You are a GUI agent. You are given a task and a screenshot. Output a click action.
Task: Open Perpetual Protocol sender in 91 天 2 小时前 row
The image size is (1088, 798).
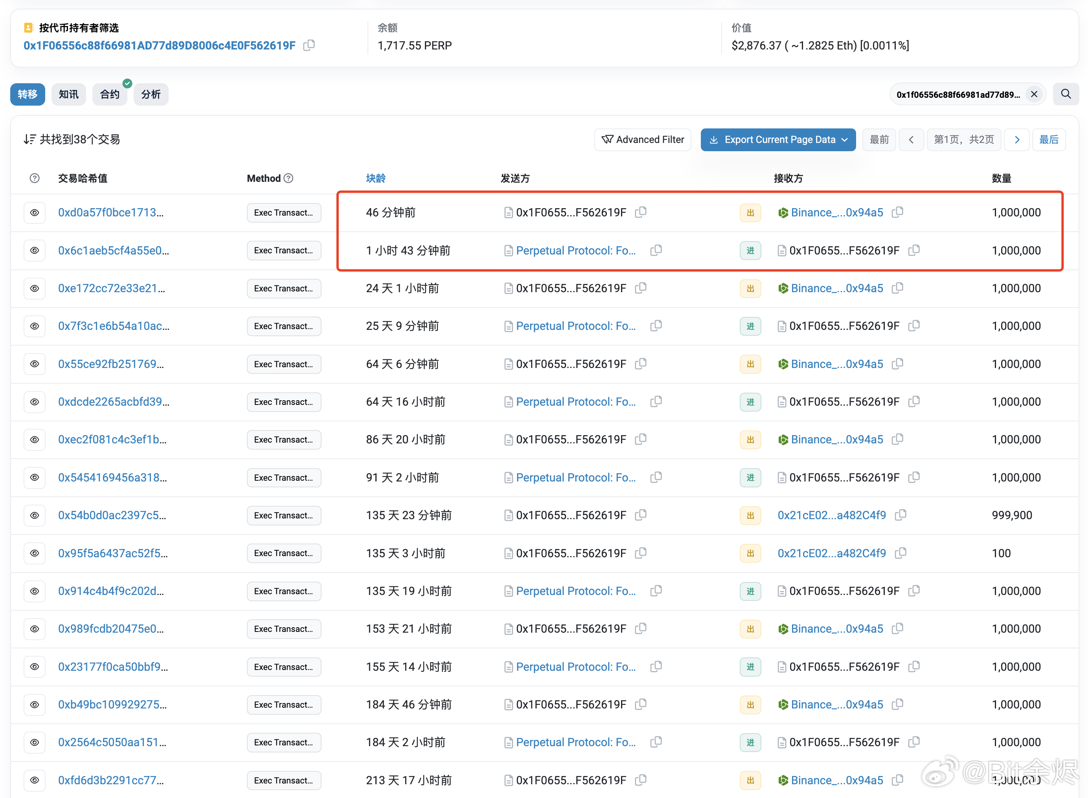pos(576,477)
